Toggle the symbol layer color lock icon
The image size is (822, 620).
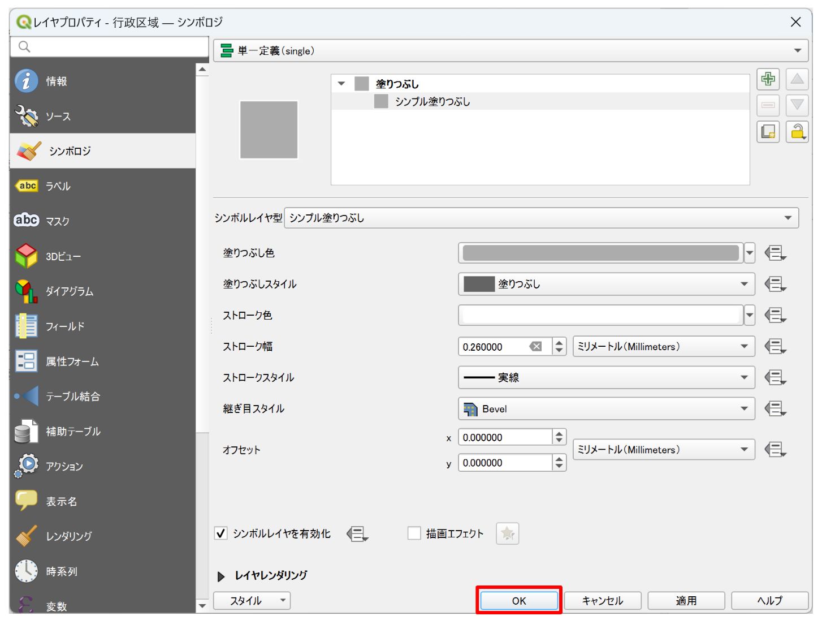(797, 132)
